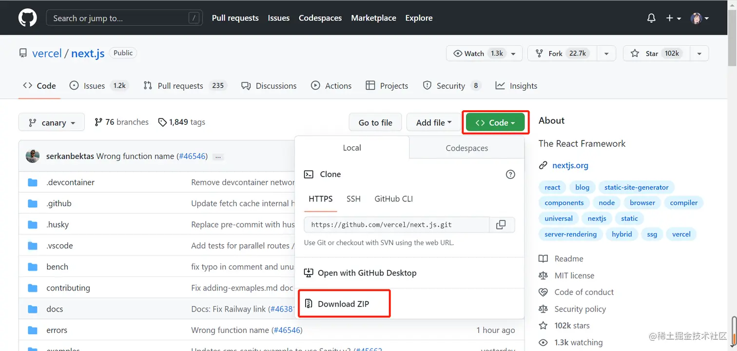Open the canary branch selector

(x=52, y=122)
